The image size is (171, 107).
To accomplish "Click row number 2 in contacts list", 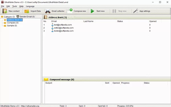I will point(44,28).
